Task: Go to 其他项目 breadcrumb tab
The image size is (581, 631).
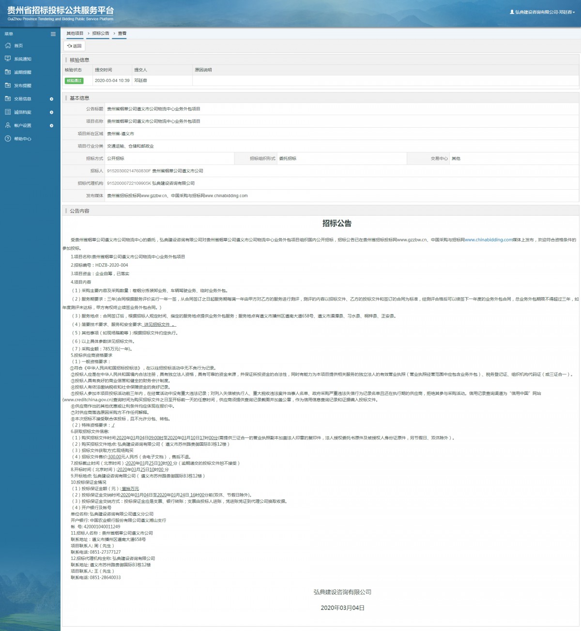Action: [x=75, y=33]
